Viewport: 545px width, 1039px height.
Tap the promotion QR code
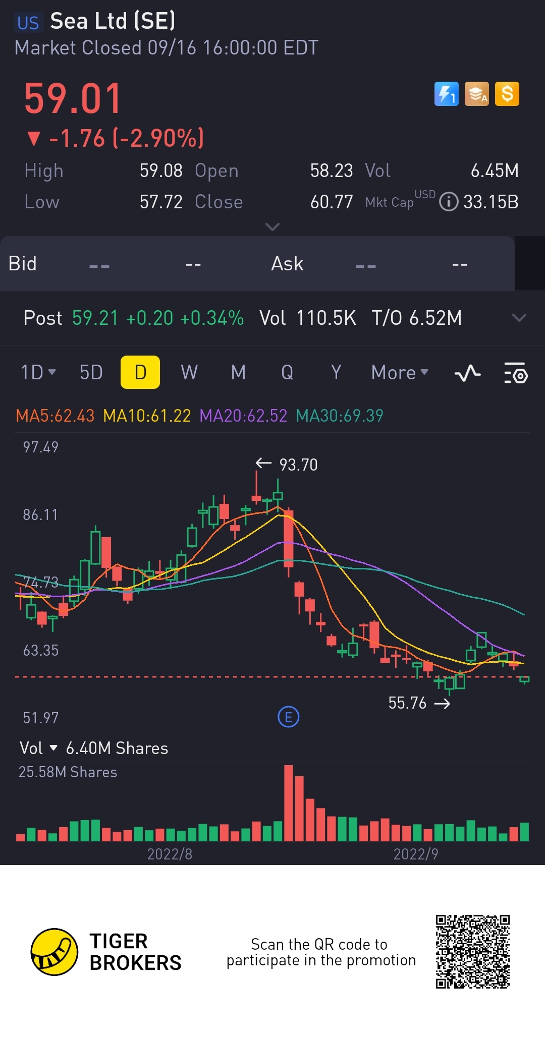pyautogui.click(x=473, y=952)
